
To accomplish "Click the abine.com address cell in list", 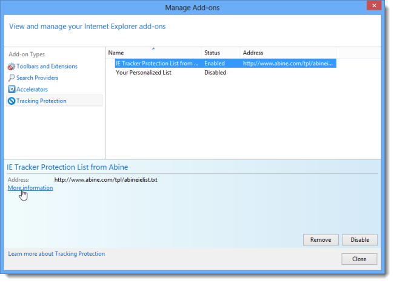I will [288, 64].
